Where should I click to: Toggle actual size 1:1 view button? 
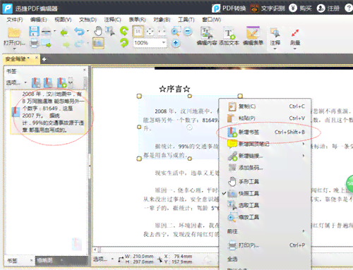(138, 32)
